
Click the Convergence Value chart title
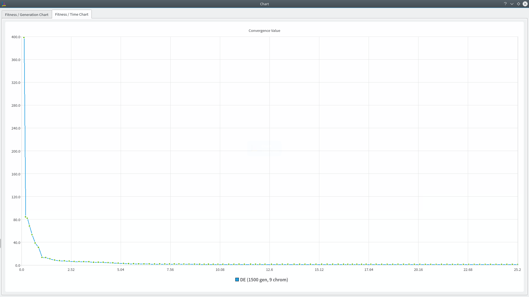click(x=264, y=31)
